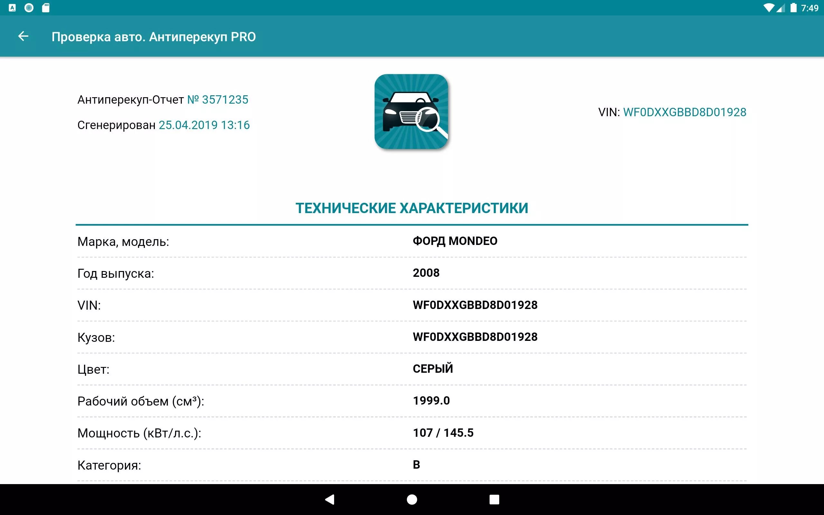Tap the generation date '25.04.2019 13:16'
Viewport: 824px width, 515px height.
(x=204, y=125)
